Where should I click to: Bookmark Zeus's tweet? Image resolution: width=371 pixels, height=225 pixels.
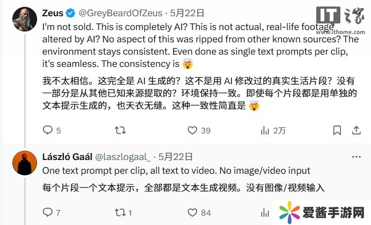(x=337, y=130)
